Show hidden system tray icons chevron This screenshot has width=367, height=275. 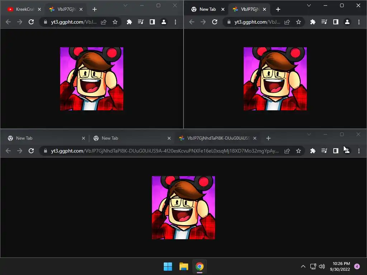pyautogui.click(x=303, y=266)
